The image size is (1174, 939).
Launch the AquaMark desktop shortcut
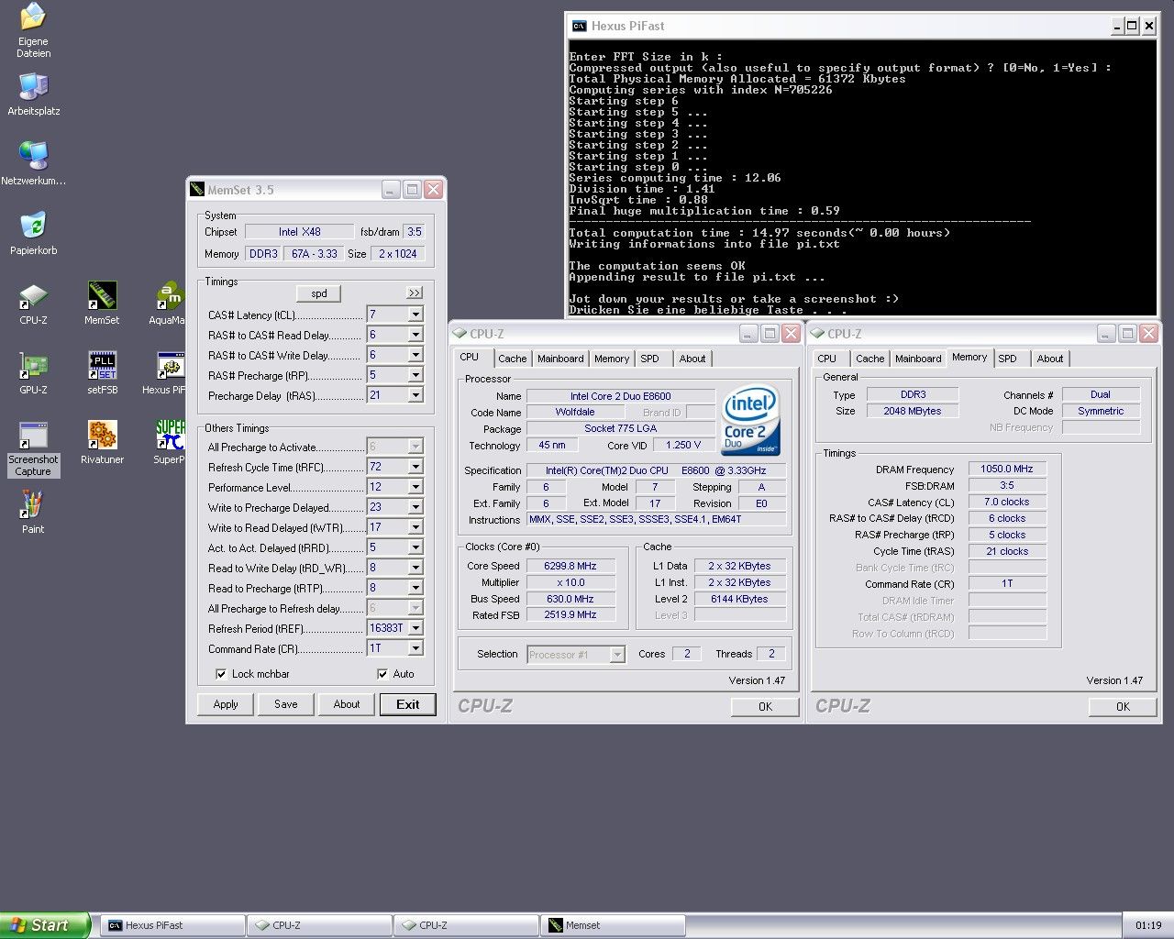tap(168, 303)
